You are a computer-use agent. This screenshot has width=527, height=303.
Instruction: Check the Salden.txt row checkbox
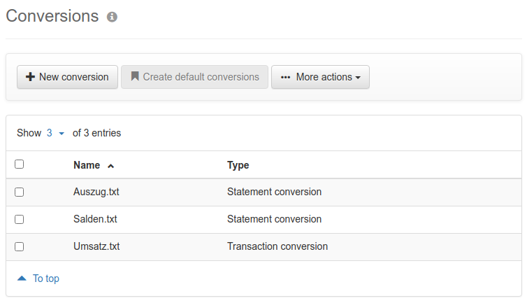19,219
